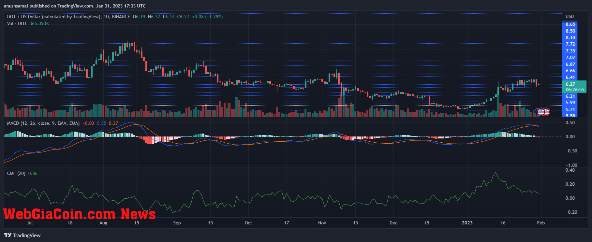Click the TradingView logo at bottom left

[x=22, y=235]
